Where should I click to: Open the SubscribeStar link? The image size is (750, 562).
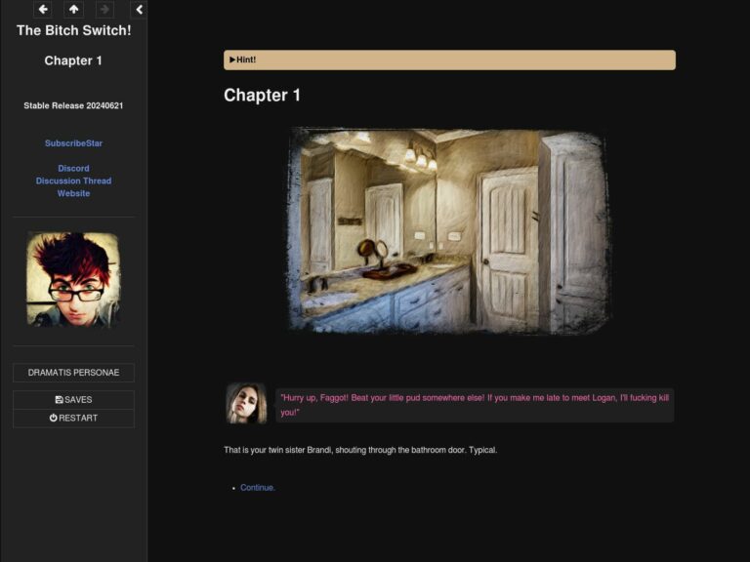click(x=73, y=142)
